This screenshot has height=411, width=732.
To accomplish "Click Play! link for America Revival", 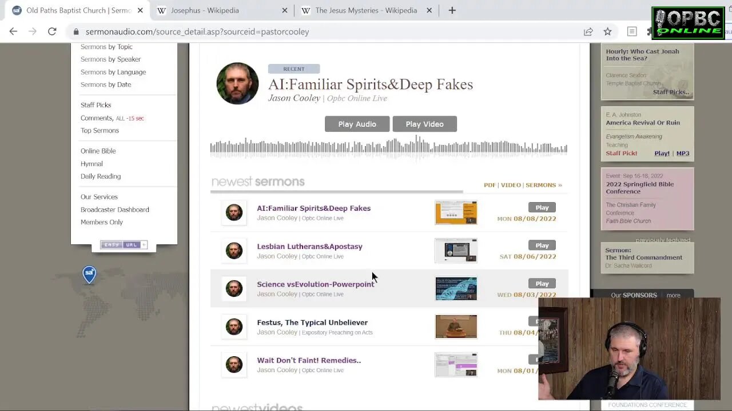I will coord(662,154).
